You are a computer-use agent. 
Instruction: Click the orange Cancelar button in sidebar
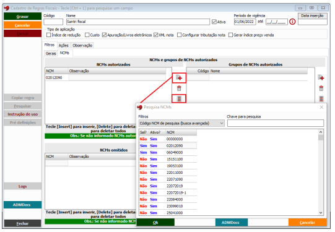[x=22, y=25]
